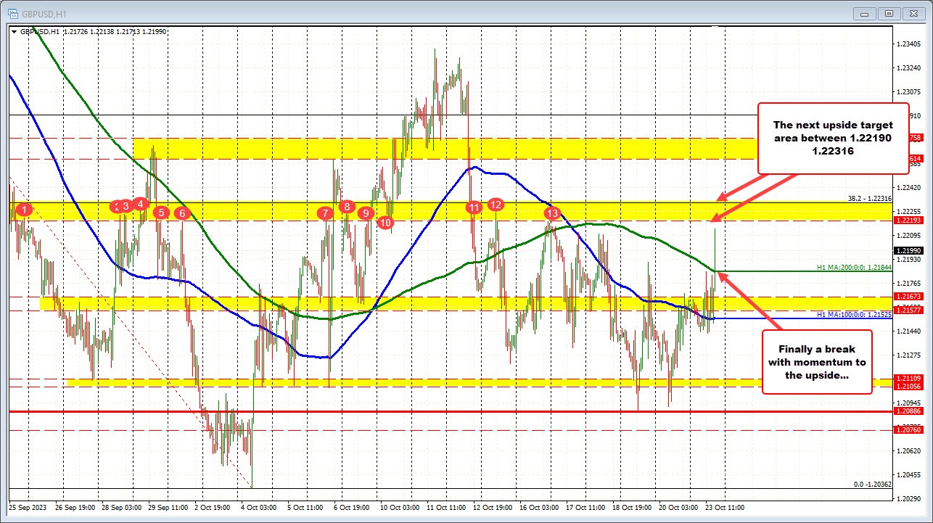Click the highlighted 1.22193 price label
Viewport: 933px width, 523px height.
(x=909, y=220)
